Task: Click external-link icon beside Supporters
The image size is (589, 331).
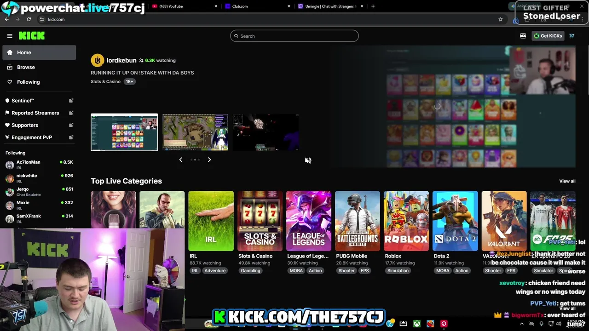Action: pyautogui.click(x=71, y=125)
